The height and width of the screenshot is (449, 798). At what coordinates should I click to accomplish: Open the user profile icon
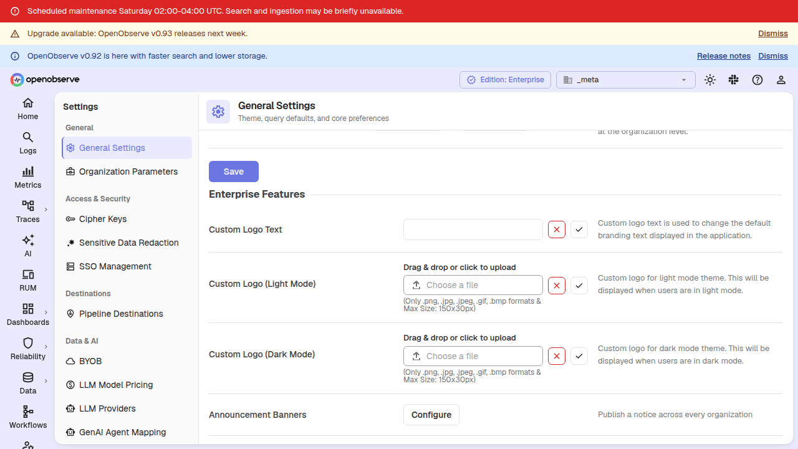tap(781, 80)
